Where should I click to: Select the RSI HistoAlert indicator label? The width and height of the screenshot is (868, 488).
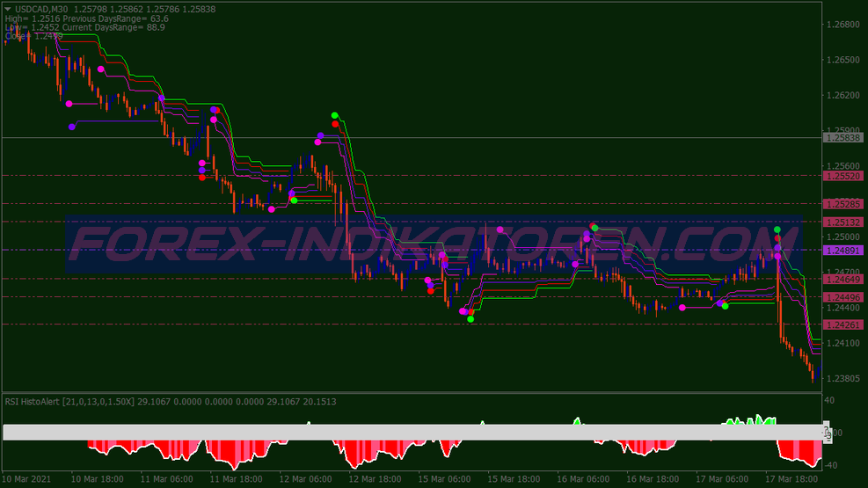171,402
